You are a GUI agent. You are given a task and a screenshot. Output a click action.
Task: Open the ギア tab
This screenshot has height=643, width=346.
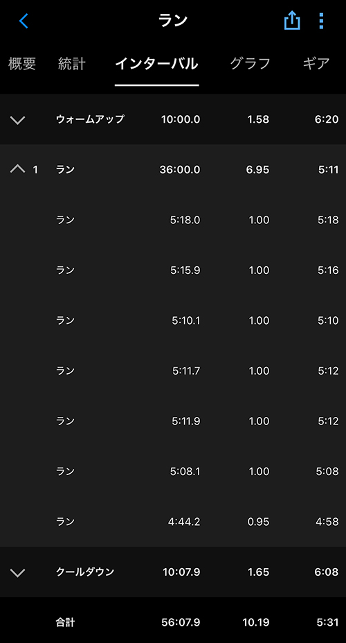(x=316, y=64)
